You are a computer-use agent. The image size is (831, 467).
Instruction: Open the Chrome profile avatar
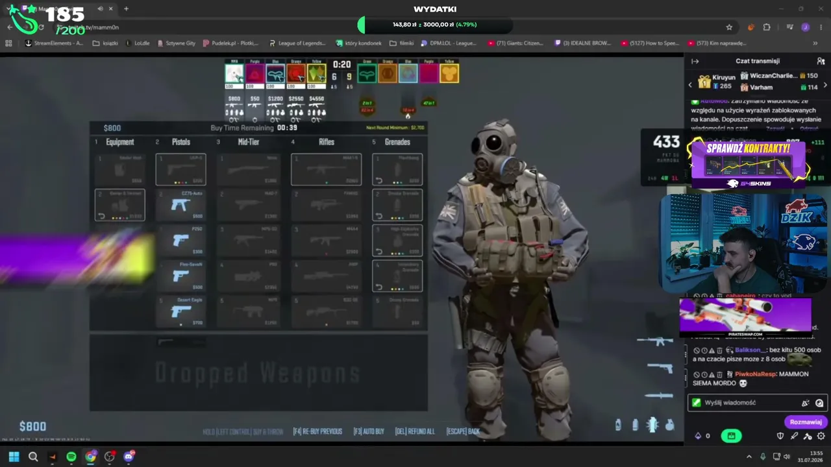[805, 27]
